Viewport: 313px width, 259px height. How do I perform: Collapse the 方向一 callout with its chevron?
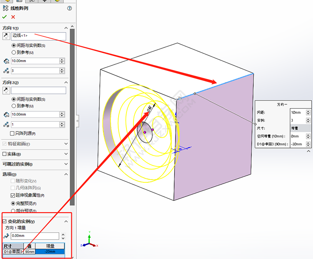[309, 151]
